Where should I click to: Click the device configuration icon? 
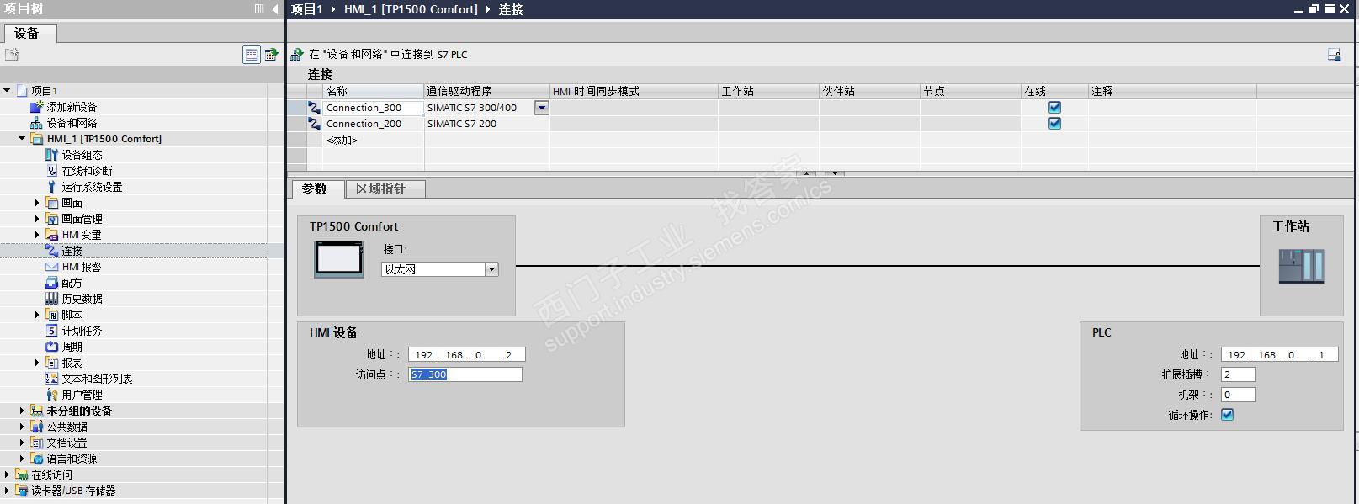(51, 155)
